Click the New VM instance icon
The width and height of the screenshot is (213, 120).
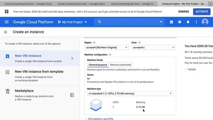[7, 56]
